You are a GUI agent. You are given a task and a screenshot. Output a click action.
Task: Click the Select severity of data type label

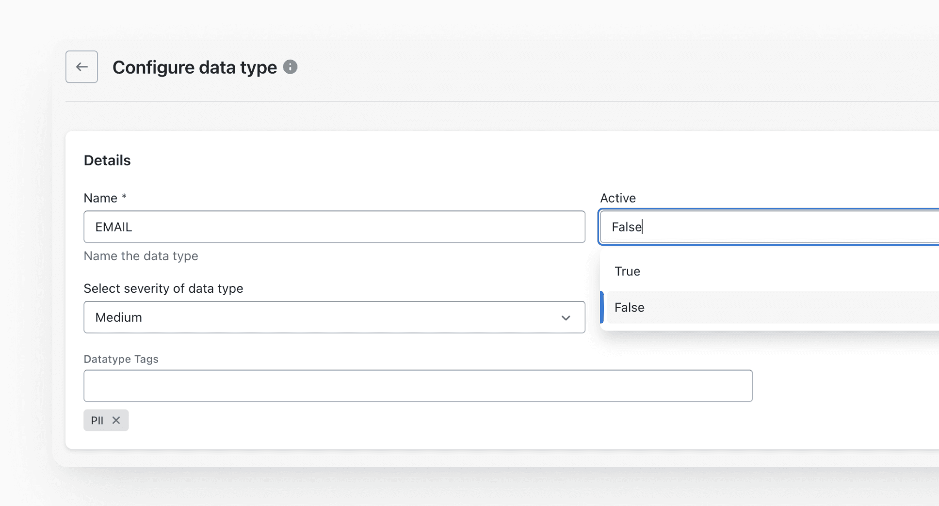[163, 288]
